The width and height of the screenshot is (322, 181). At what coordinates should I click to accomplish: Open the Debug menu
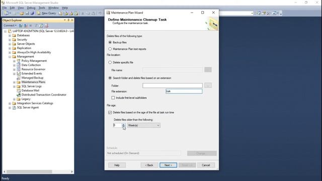[31, 8]
